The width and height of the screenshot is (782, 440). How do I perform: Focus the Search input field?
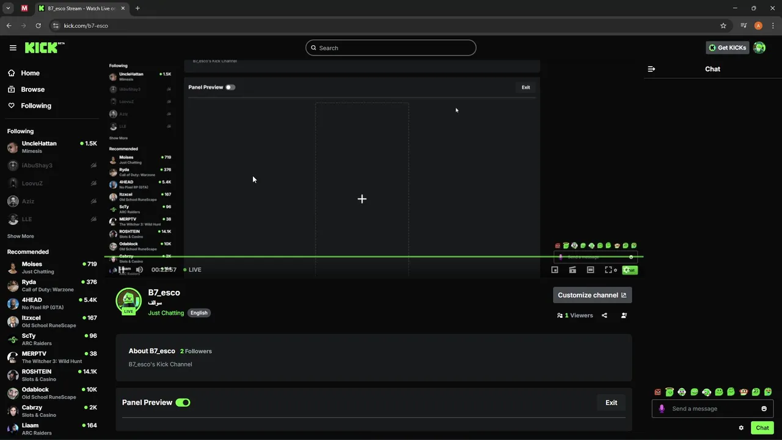pyautogui.click(x=391, y=48)
